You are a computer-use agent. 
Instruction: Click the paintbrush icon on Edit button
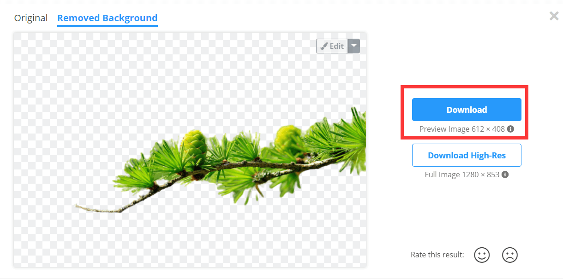pos(324,46)
